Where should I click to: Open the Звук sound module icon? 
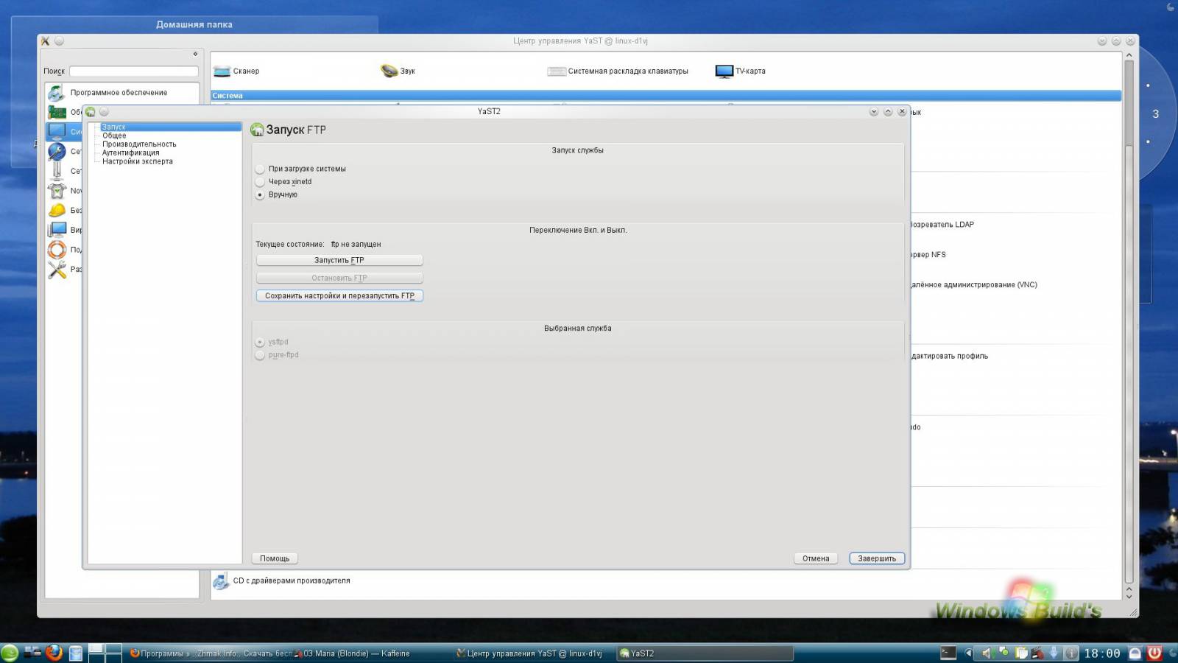point(389,71)
